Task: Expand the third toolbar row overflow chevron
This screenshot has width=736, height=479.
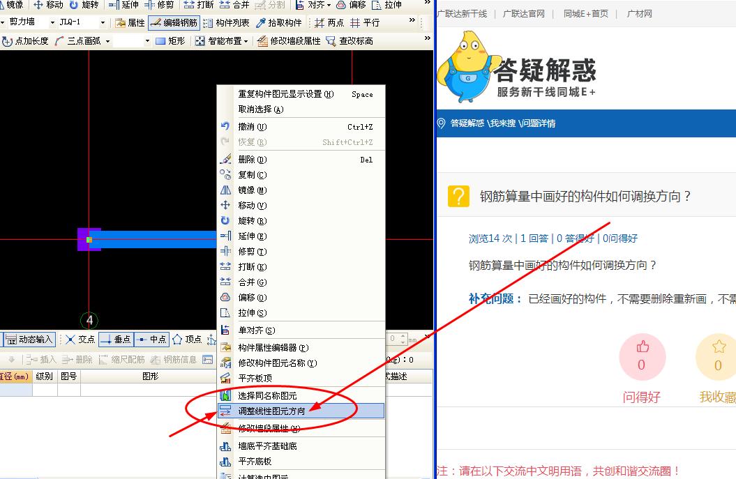Action: 427,38
